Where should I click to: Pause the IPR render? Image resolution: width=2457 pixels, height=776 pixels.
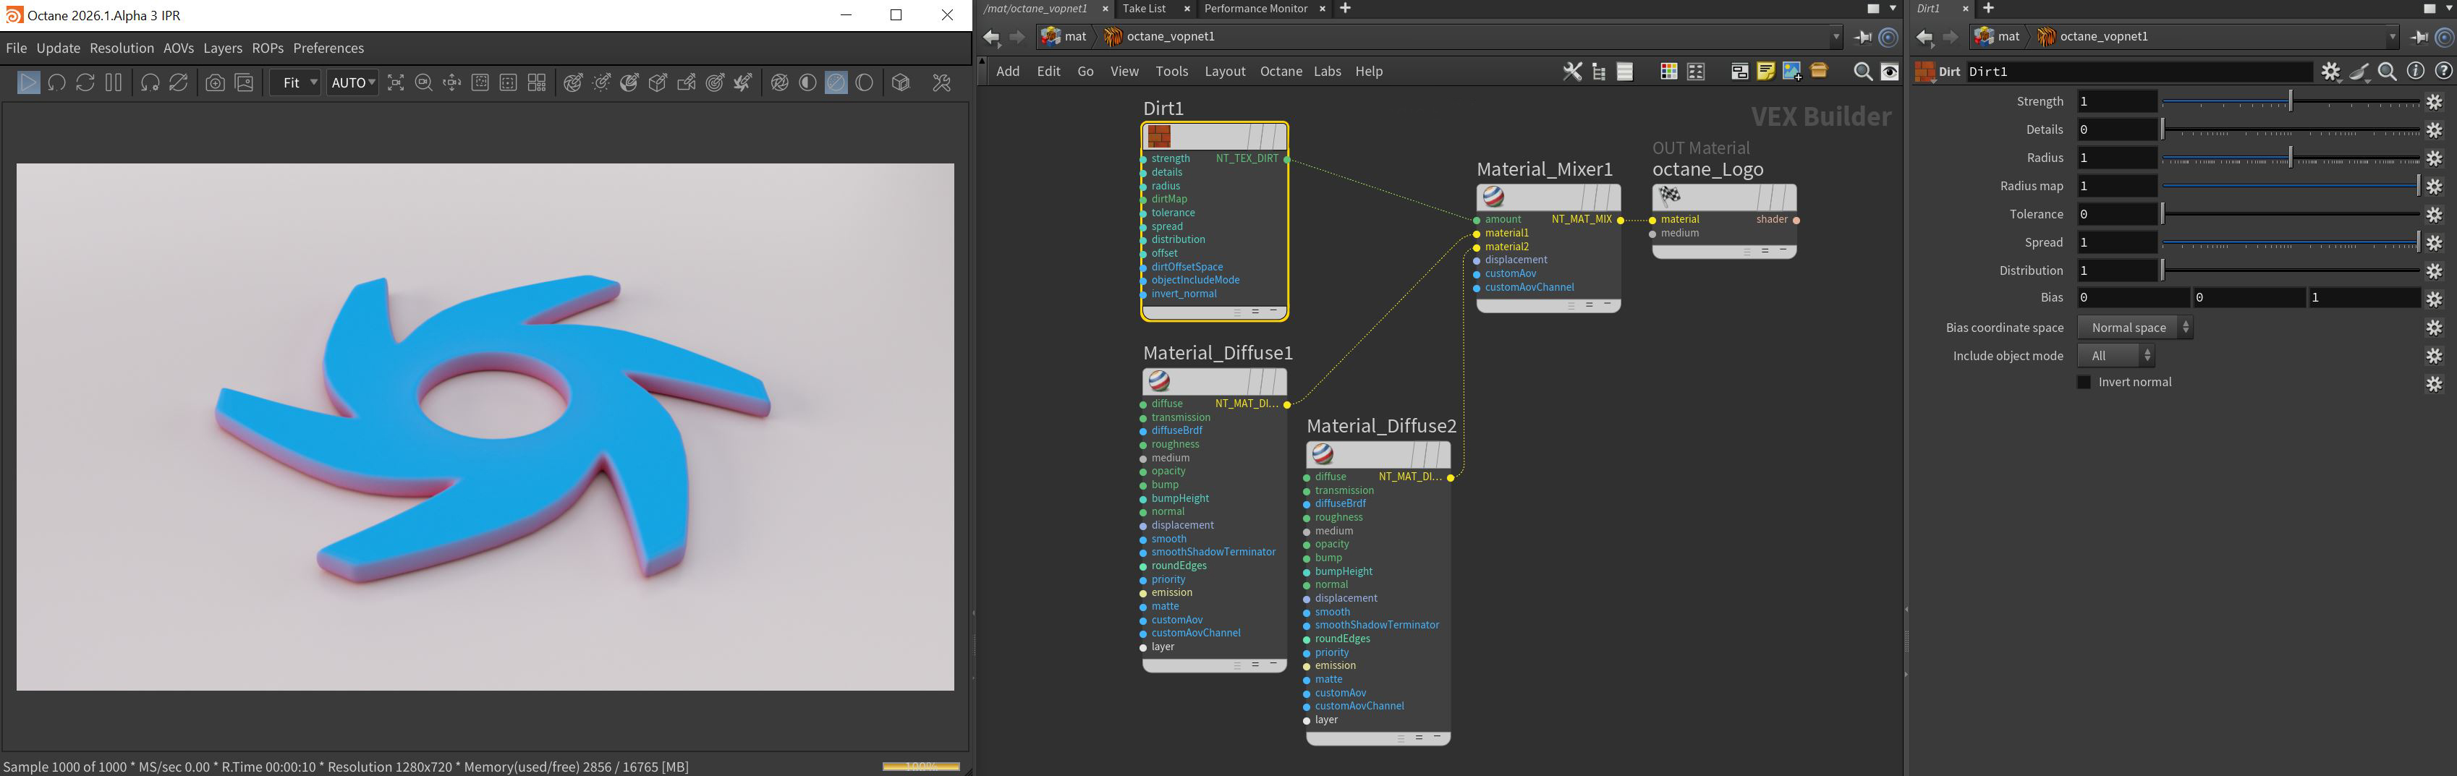pos(114,83)
